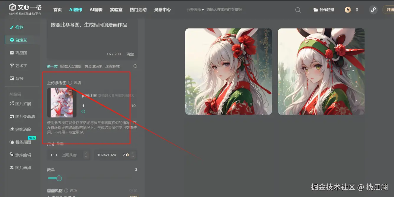Screen dimensions: 394x197
Task: Go to 首页 tab
Action: coord(58,10)
